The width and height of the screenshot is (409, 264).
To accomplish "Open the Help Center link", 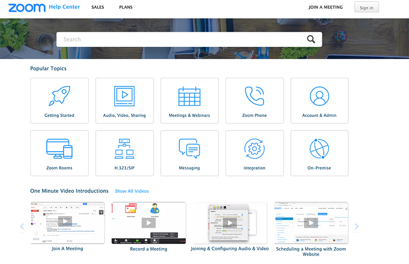I will coord(64,7).
